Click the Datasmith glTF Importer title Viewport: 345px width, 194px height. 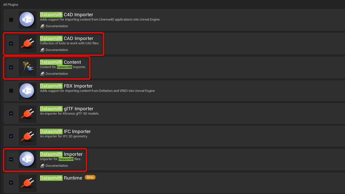coord(67,109)
